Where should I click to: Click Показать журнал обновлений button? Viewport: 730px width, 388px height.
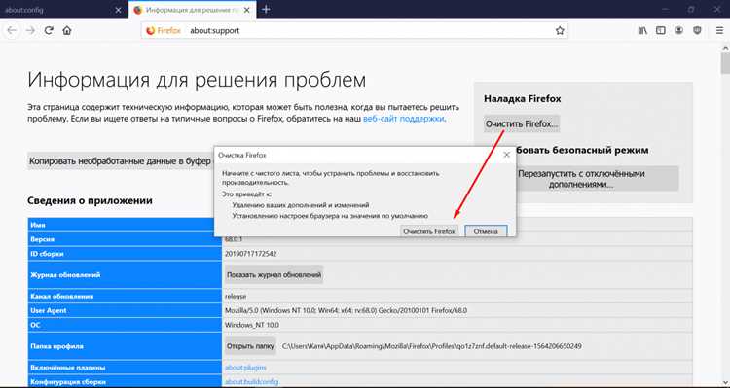(x=274, y=275)
